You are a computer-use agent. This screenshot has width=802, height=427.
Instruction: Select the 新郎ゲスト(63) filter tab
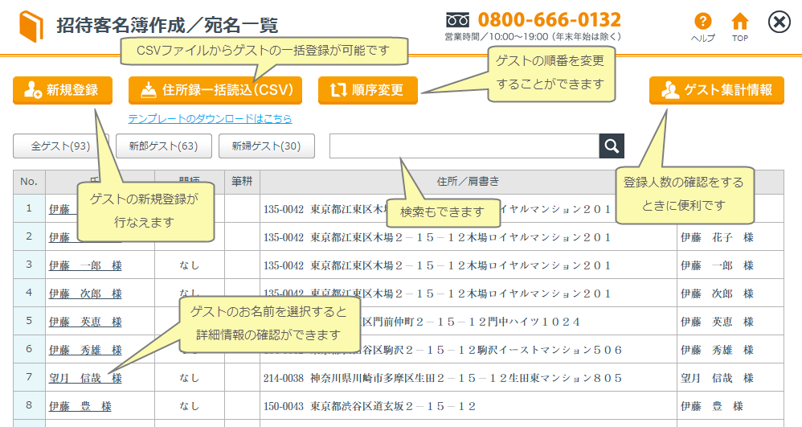[164, 146]
